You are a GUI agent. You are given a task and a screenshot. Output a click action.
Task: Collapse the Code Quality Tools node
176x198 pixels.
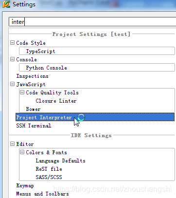coord(22,92)
